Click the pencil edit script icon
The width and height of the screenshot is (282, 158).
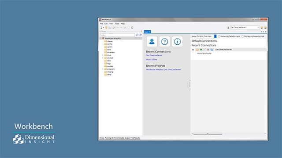[x=204, y=50]
